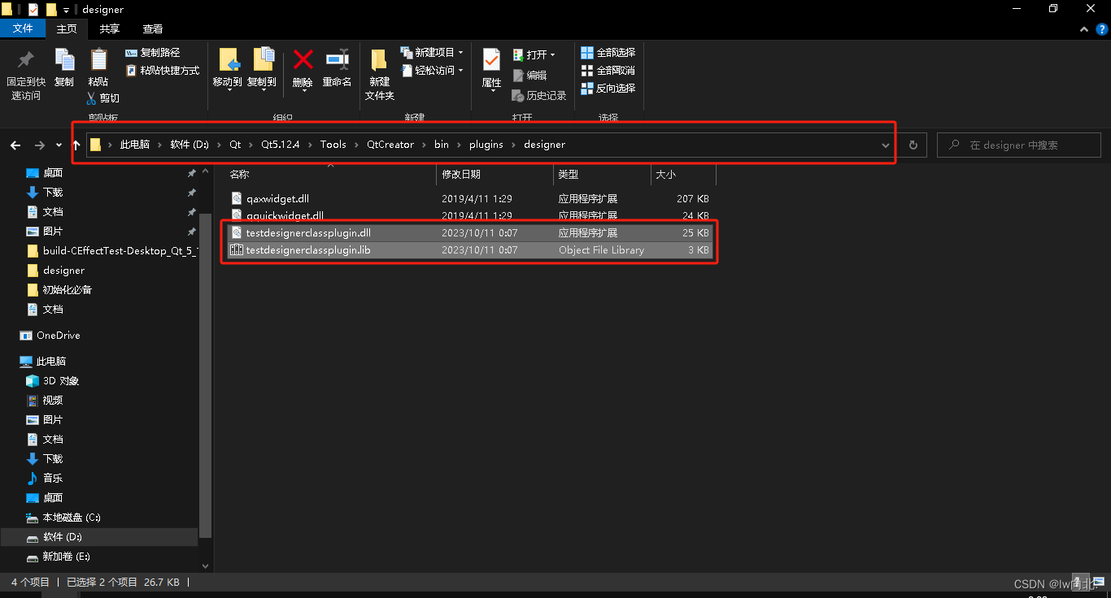Sort by the 名称 (Name) column header

tap(239, 175)
